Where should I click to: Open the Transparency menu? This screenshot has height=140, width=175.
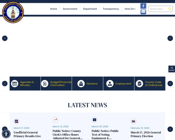111,9
